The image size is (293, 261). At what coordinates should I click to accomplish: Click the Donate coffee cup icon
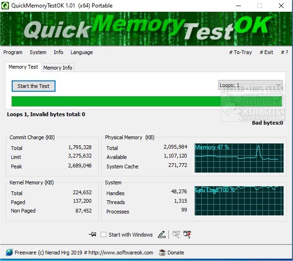162,253
